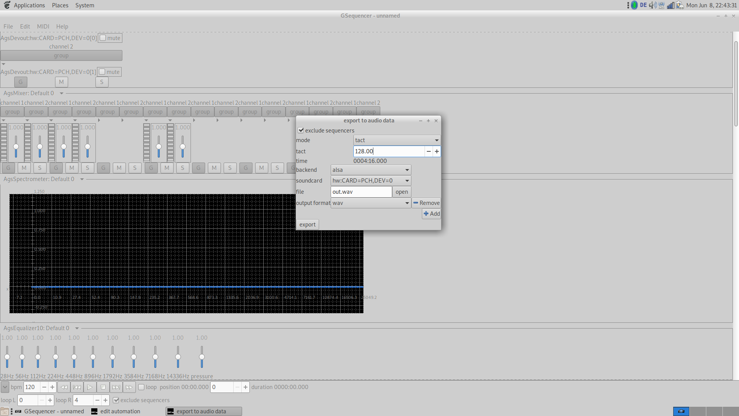The height and width of the screenshot is (416, 739).
Task: Open the backend dropdown showing alsa
Action: (370, 170)
